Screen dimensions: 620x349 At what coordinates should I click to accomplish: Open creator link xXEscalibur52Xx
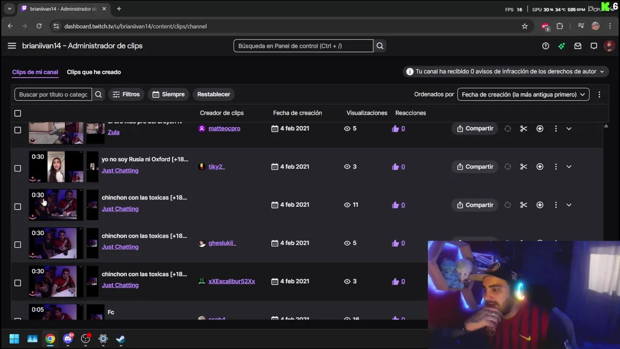(x=232, y=281)
